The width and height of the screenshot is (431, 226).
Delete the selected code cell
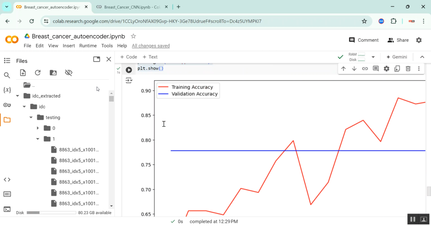[408, 69]
